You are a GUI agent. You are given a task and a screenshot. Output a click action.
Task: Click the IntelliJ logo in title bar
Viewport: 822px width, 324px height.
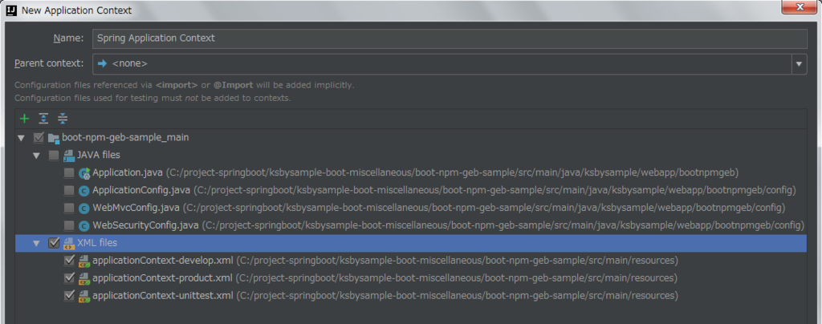pos(11,10)
